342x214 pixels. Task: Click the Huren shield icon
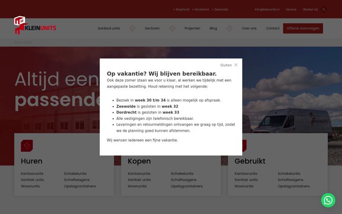(27, 146)
